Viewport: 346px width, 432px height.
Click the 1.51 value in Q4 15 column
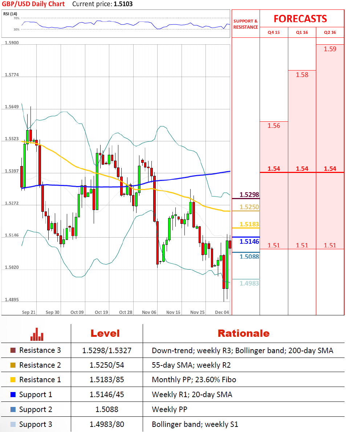(274, 246)
